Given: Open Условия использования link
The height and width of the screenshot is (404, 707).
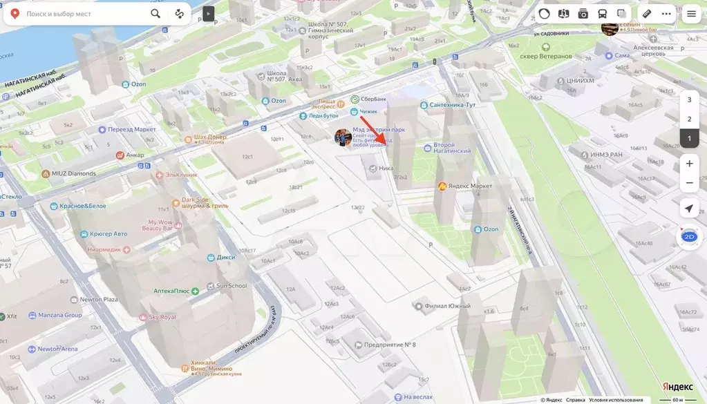Looking at the screenshot, I should point(616,399).
